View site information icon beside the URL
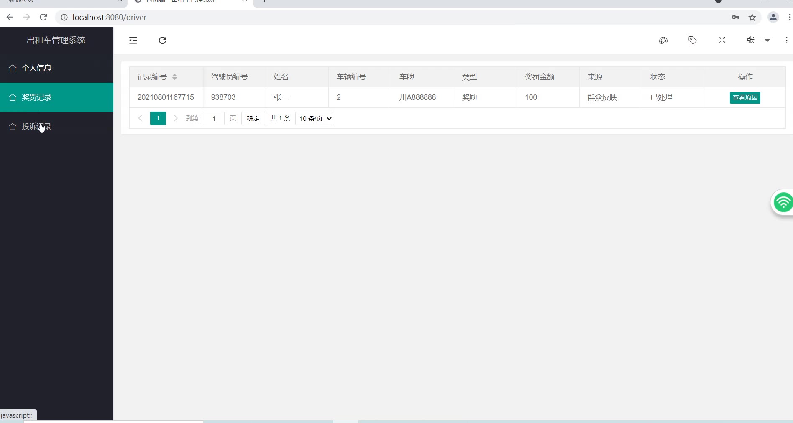Image resolution: width=793 pixels, height=423 pixels. (64, 17)
